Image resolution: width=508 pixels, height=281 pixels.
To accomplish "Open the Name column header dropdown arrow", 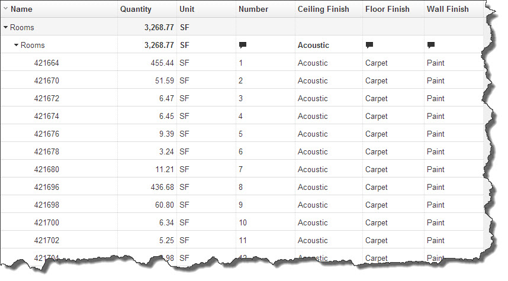I will pyautogui.click(x=5, y=9).
